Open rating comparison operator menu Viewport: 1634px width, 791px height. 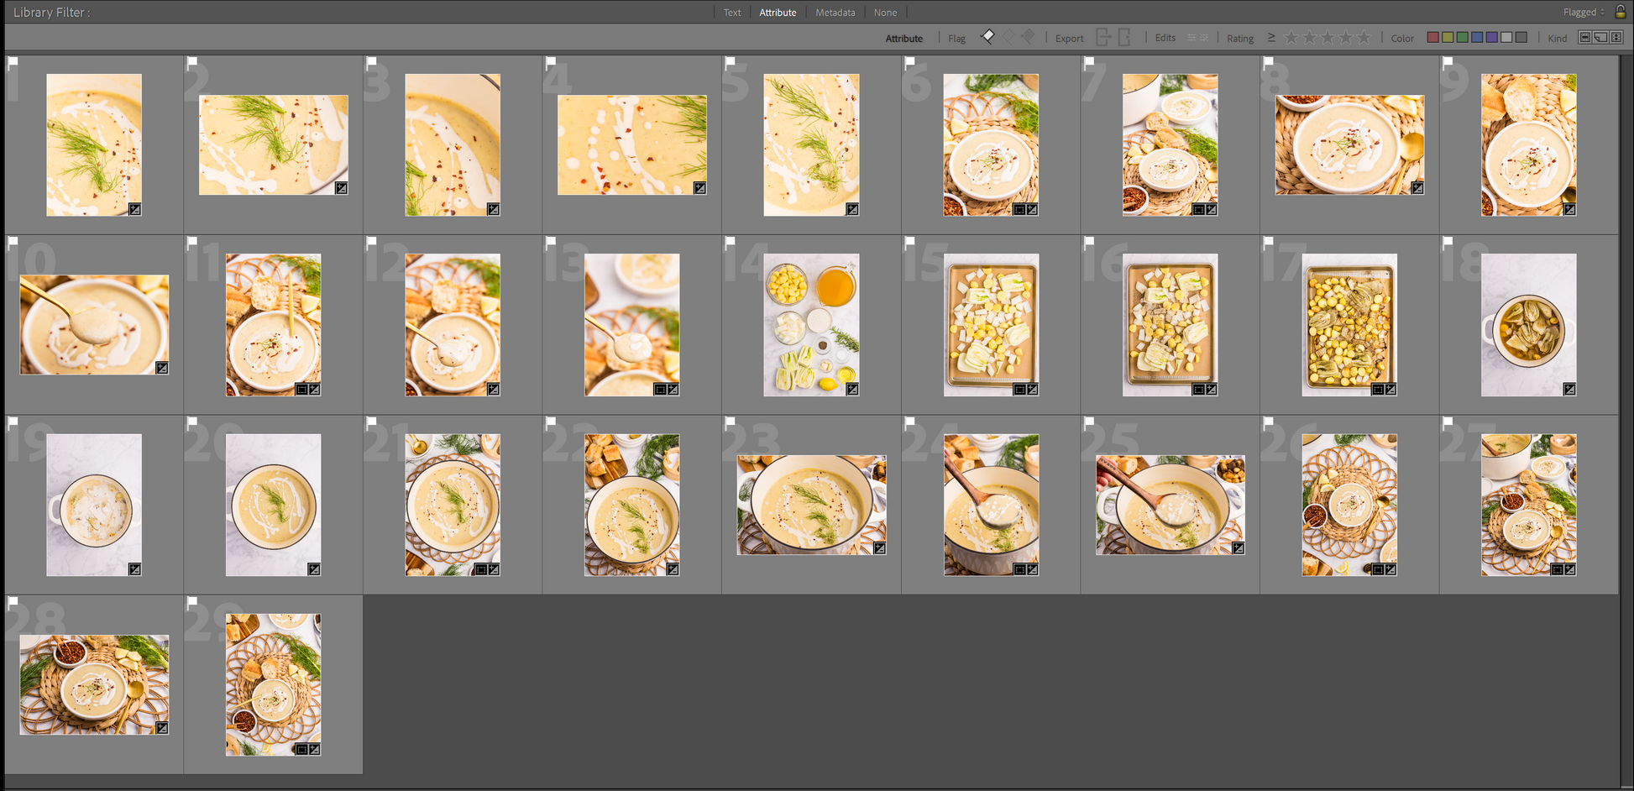[1270, 38]
